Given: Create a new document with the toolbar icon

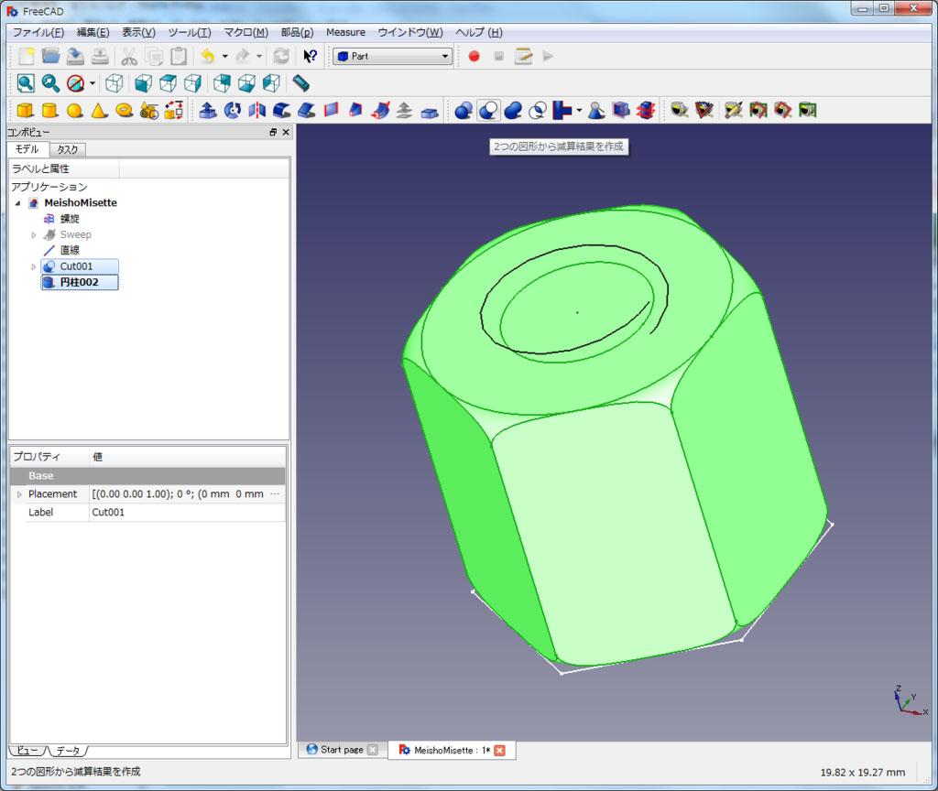Looking at the screenshot, I should pos(26,56).
